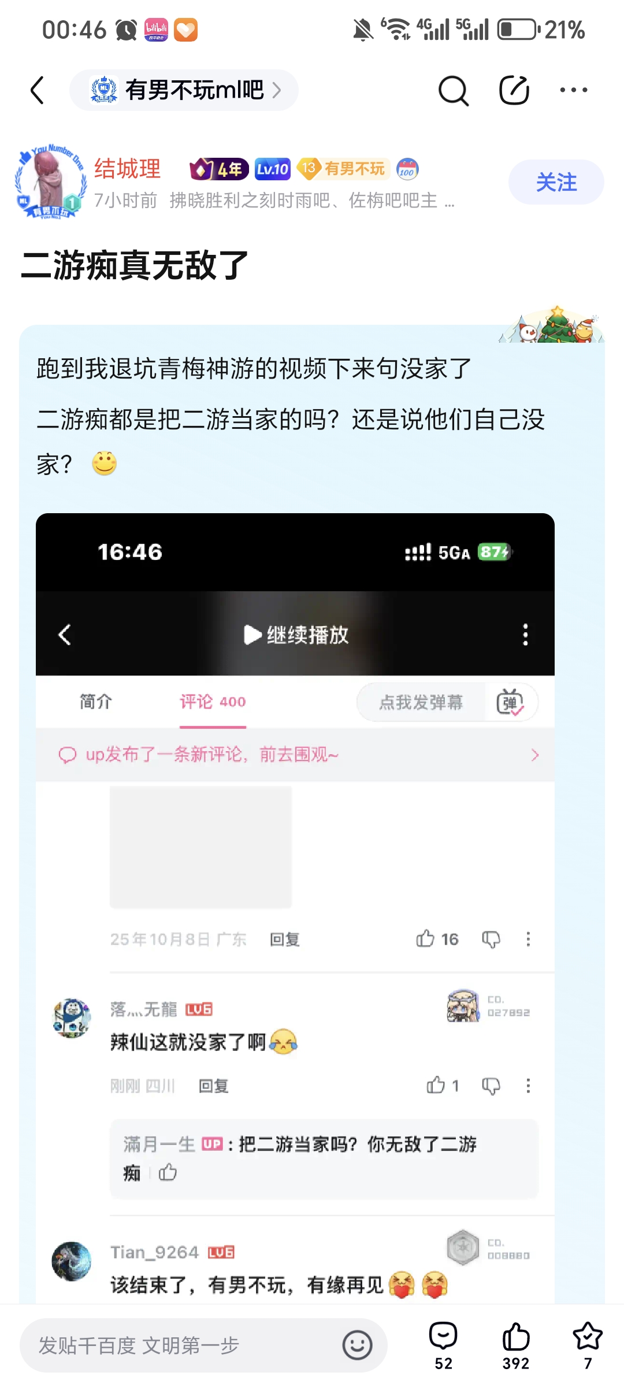Expand the up发布了一条新评论 banner arrow
Image resolution: width=624 pixels, height=1387 pixels.
click(535, 755)
